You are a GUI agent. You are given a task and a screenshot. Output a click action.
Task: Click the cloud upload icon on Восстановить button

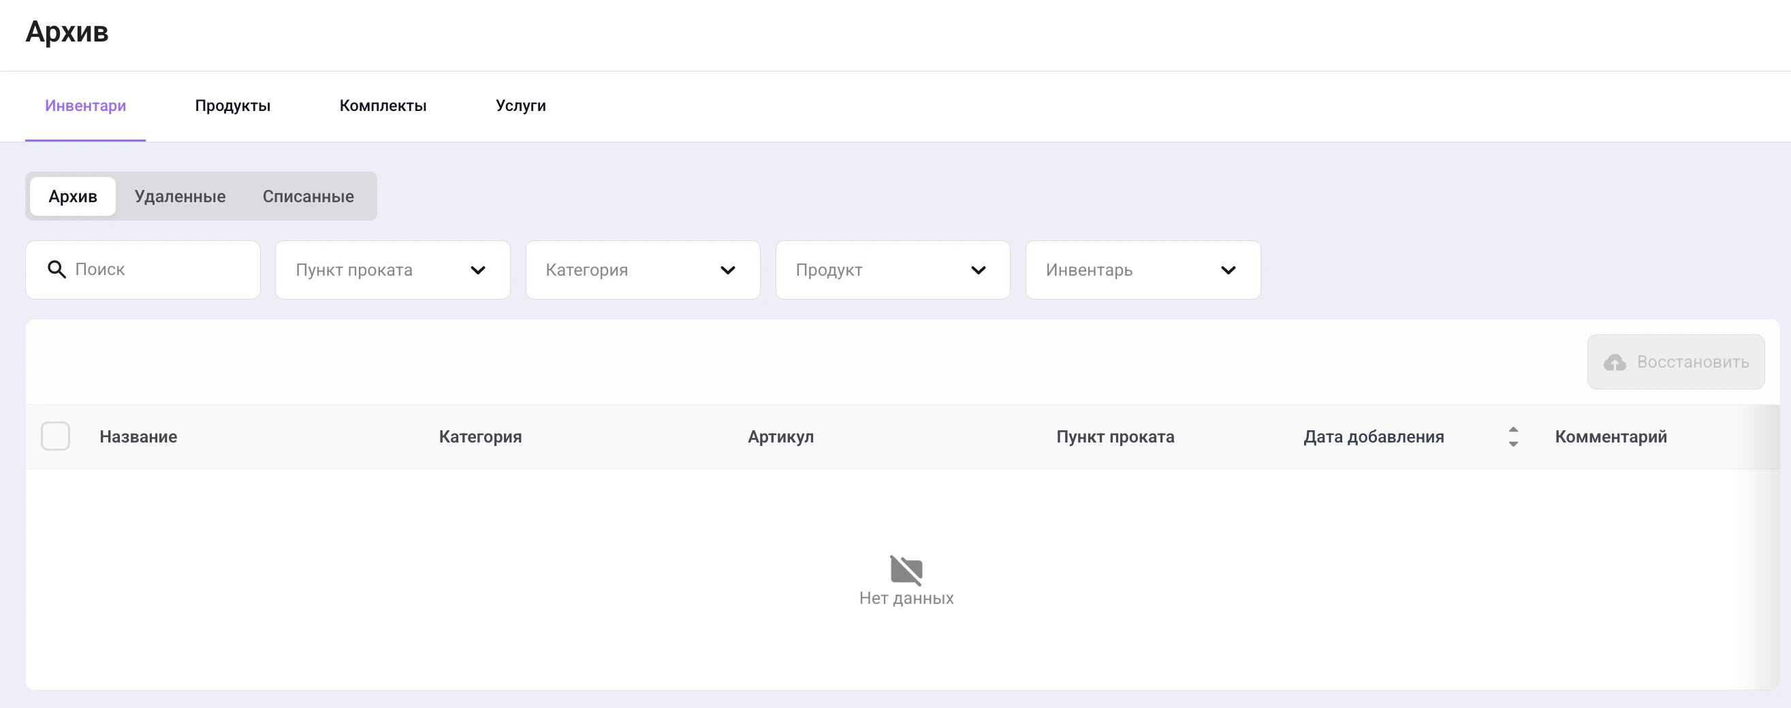point(1615,361)
